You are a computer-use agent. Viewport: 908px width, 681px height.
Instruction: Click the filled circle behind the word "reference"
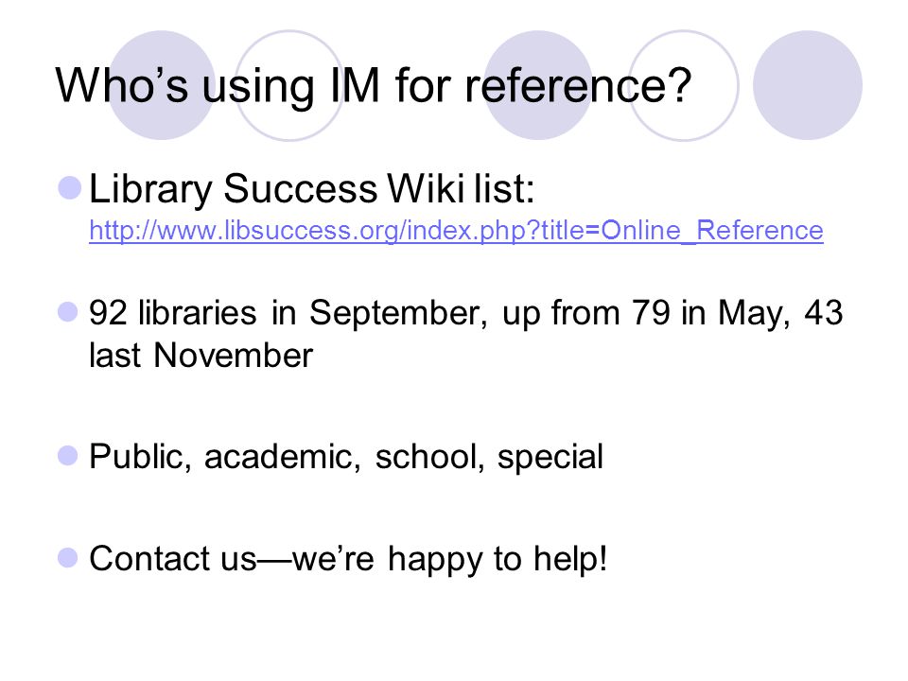point(538,85)
